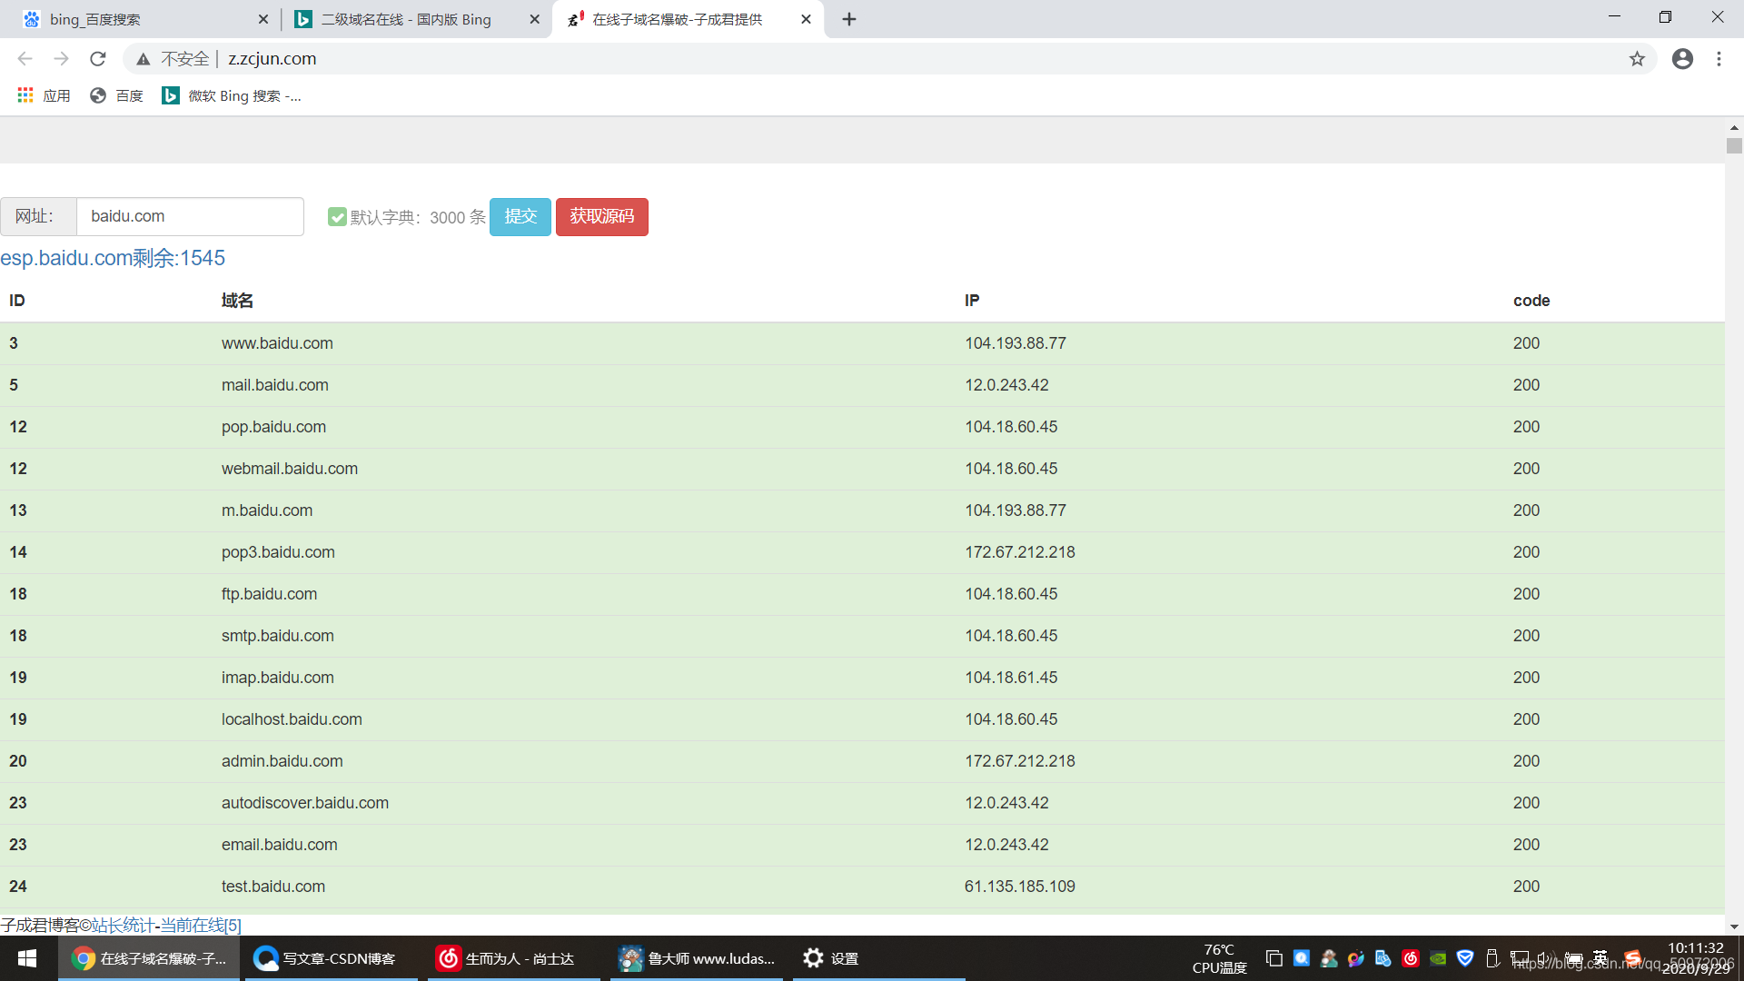Screen dimensions: 1744x981
Task: Click the USB safely-remove tray icon
Action: click(x=1492, y=958)
